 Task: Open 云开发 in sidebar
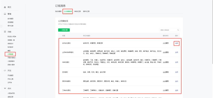(10, 83)
